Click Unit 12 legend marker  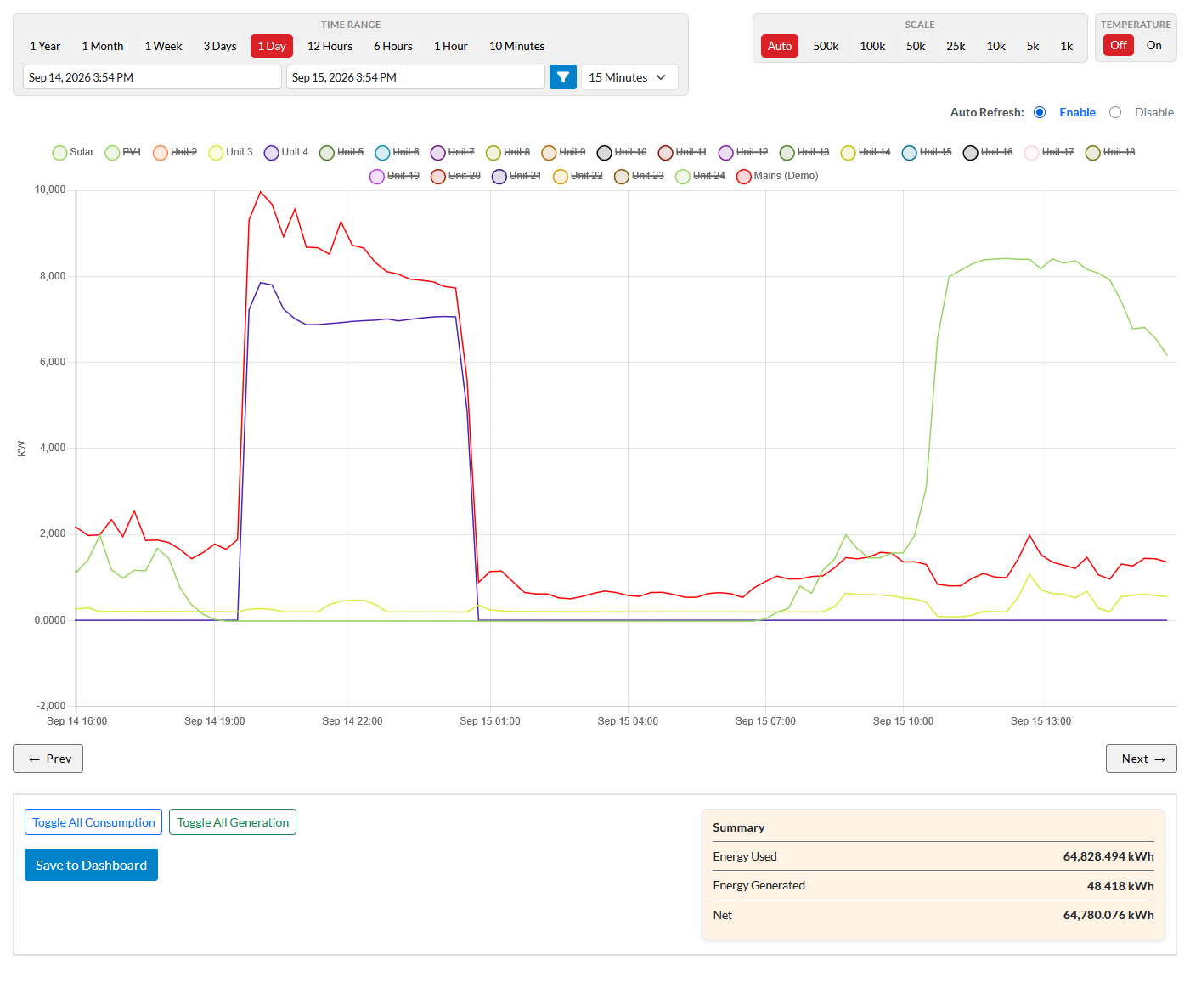point(726,153)
